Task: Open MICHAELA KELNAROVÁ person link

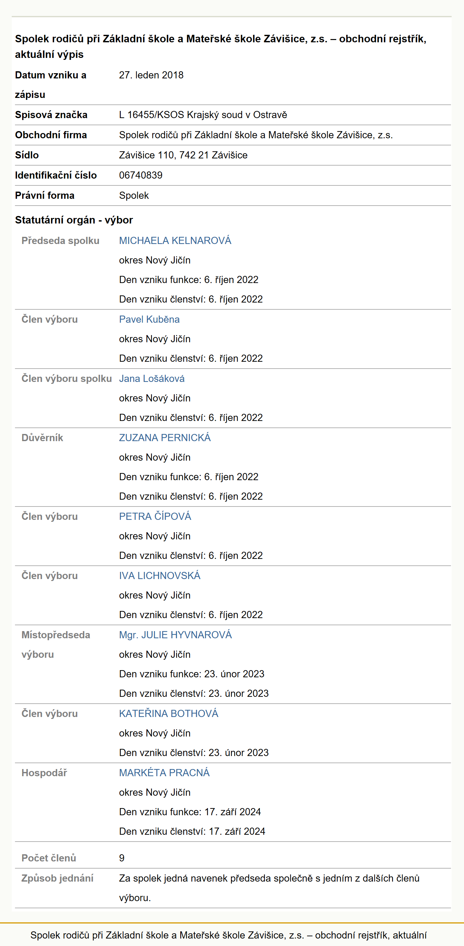Action: click(x=175, y=240)
